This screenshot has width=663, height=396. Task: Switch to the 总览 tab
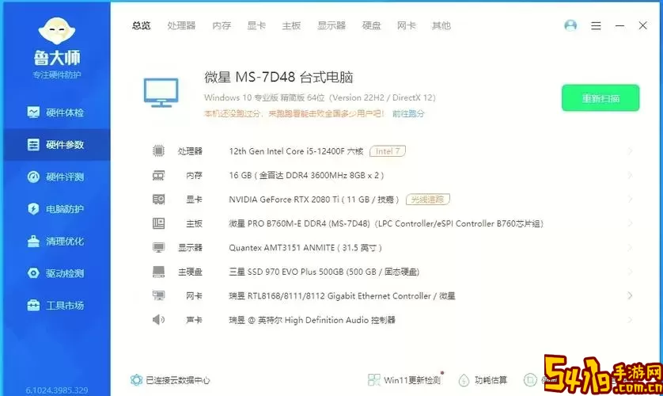(142, 26)
